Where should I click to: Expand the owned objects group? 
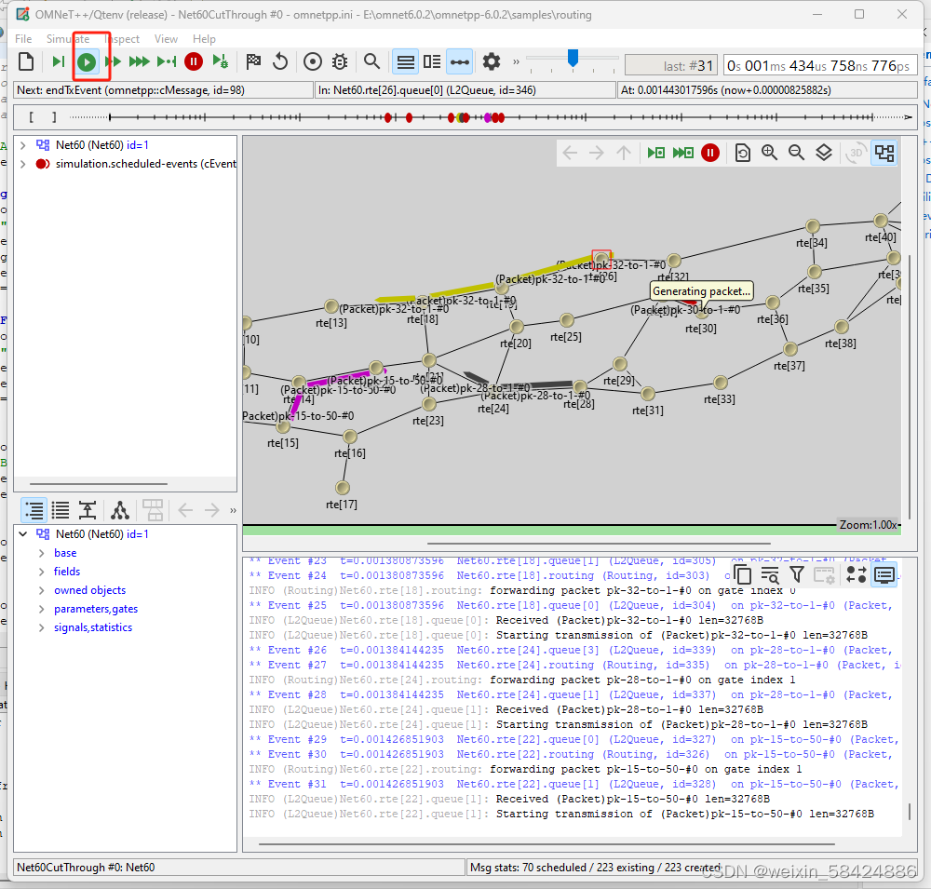click(42, 590)
